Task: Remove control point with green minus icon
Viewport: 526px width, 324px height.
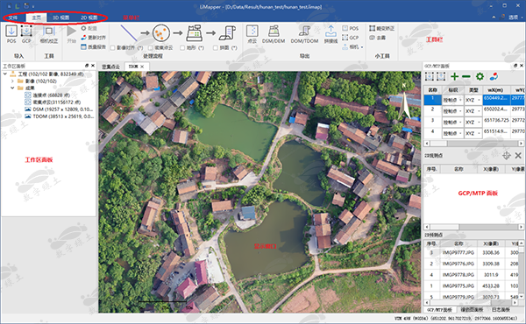Action: click(x=466, y=77)
